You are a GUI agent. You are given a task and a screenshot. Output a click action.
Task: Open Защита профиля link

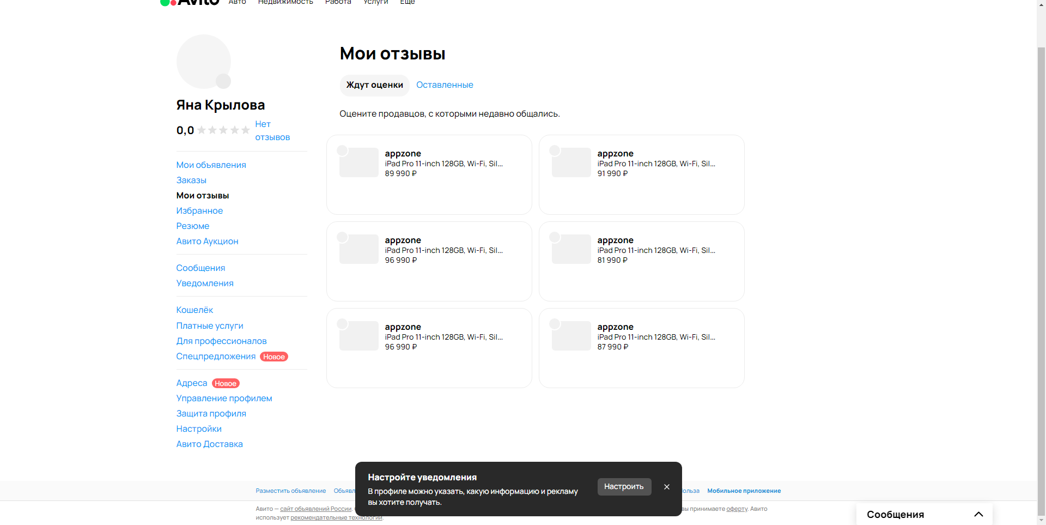[211, 414]
